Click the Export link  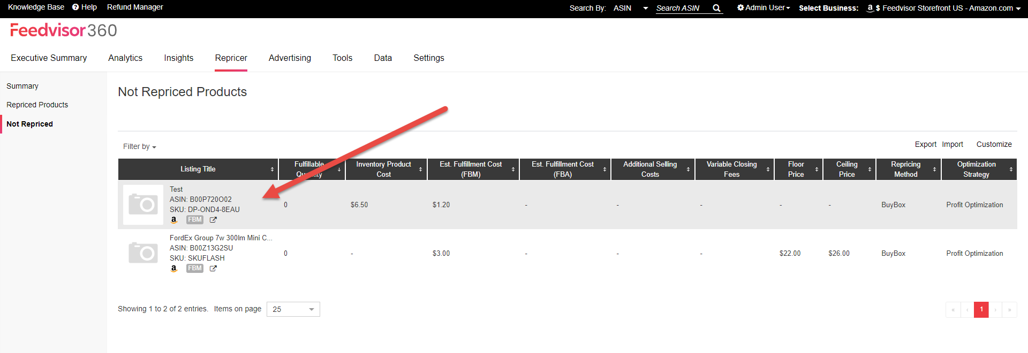point(926,144)
